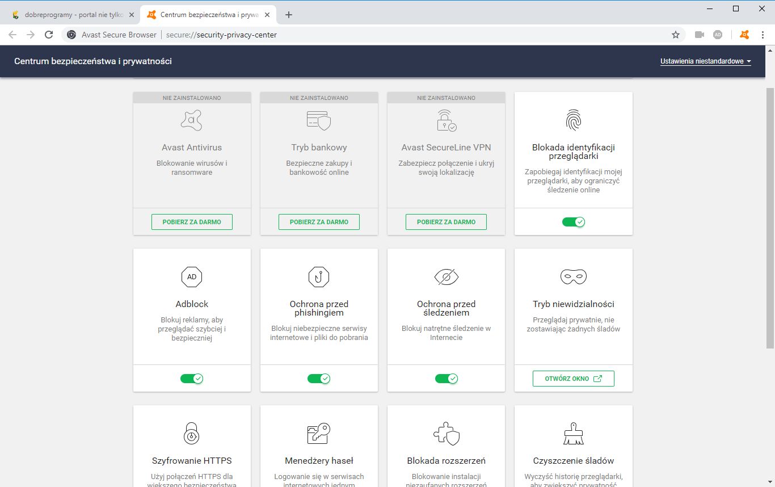Click the phishing hook icon
This screenshot has width=775, height=487.
[319, 277]
